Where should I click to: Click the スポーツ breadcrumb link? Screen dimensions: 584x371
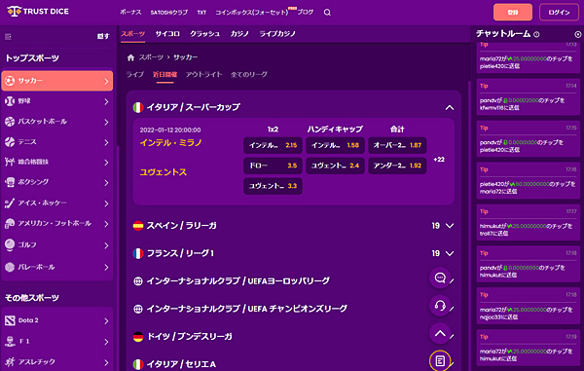click(151, 57)
